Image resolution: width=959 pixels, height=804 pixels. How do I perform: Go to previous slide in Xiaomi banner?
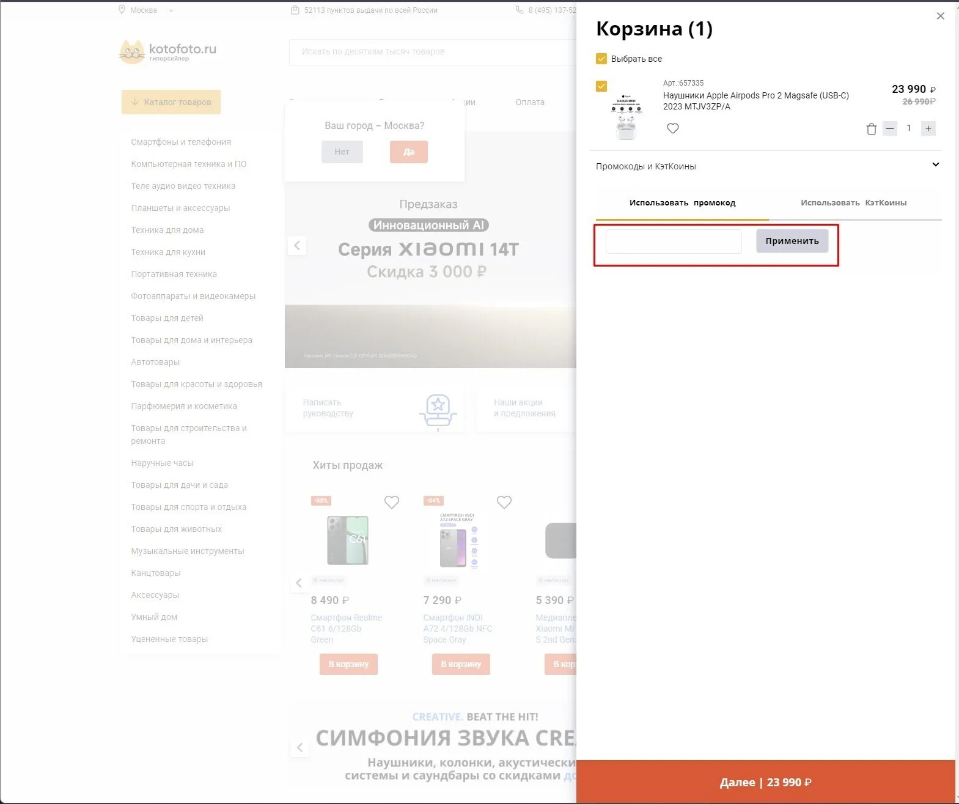(297, 246)
